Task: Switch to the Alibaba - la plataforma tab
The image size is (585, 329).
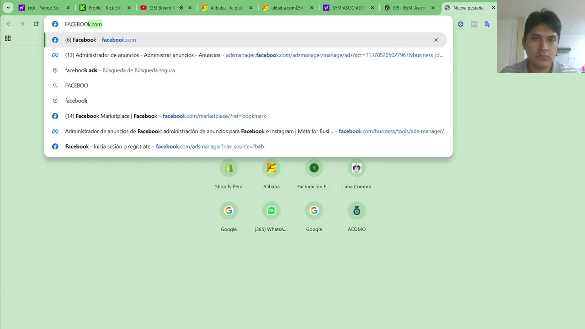Action: (227, 8)
